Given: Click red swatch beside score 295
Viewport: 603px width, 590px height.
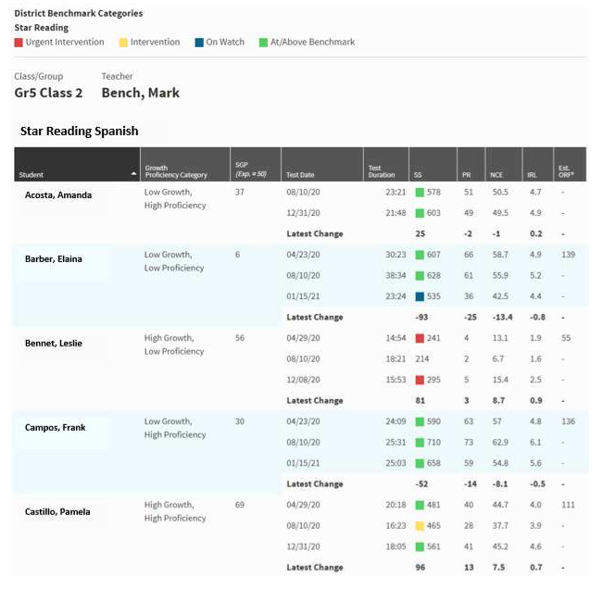Looking at the screenshot, I should [x=420, y=380].
